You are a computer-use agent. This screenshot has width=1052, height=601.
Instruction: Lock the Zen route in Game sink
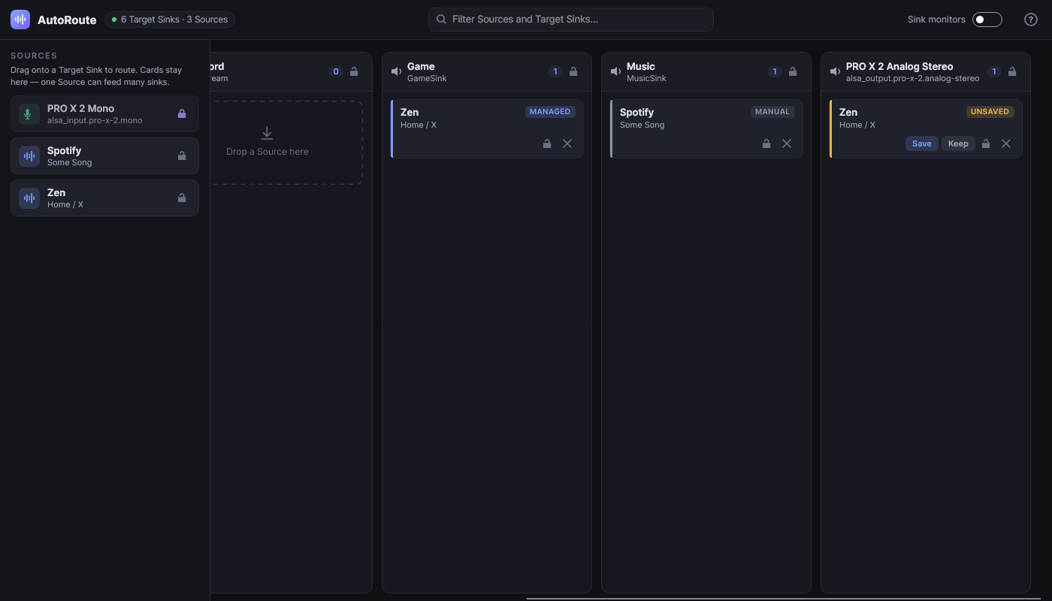pyautogui.click(x=547, y=143)
